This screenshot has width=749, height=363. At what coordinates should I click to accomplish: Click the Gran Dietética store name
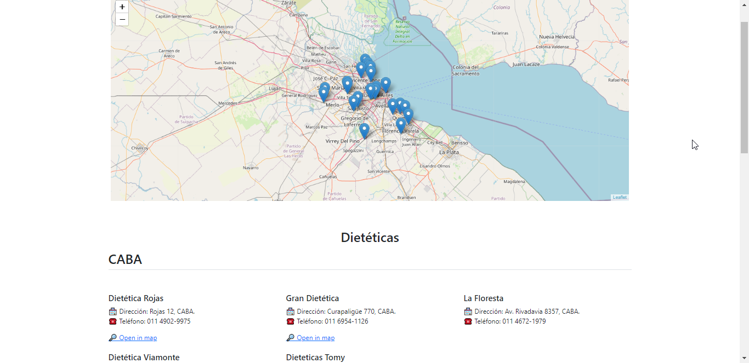pyautogui.click(x=313, y=298)
